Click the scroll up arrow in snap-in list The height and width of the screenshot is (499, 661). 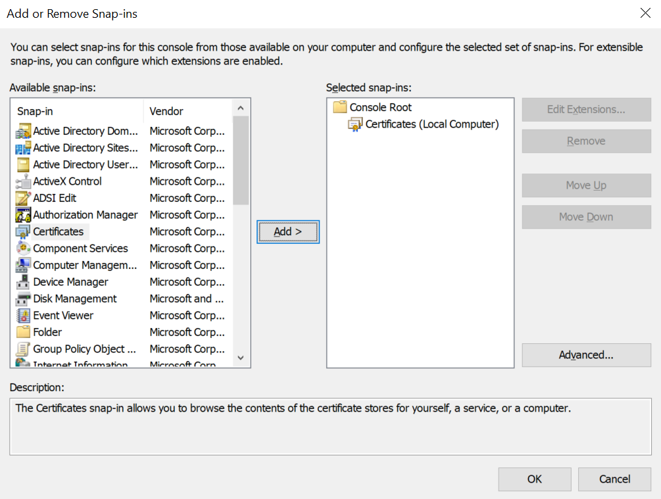241,108
